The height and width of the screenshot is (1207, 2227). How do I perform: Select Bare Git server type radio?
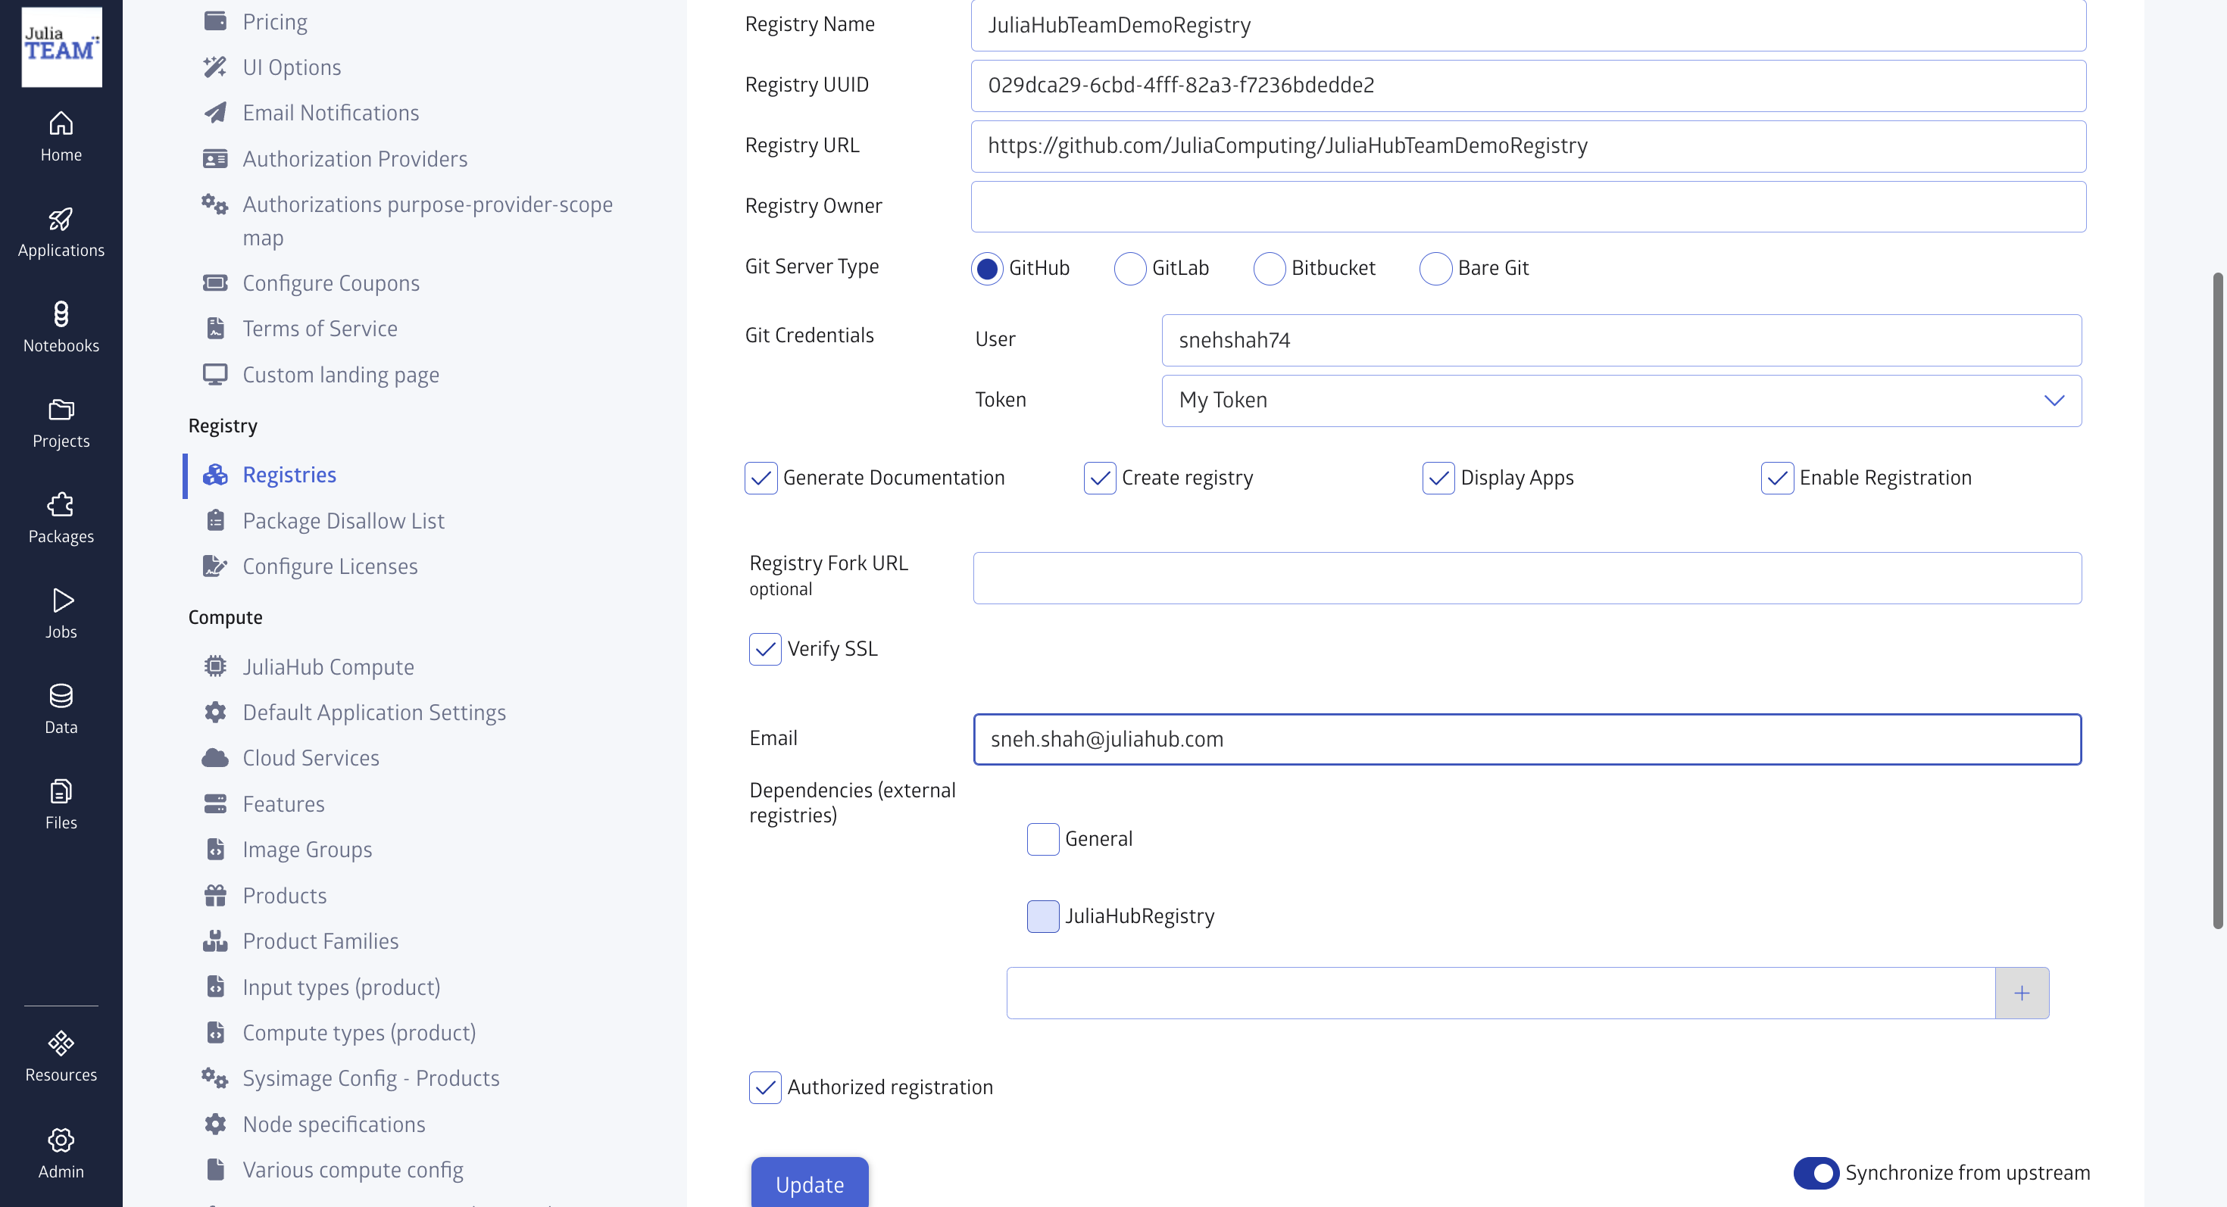click(x=1435, y=268)
